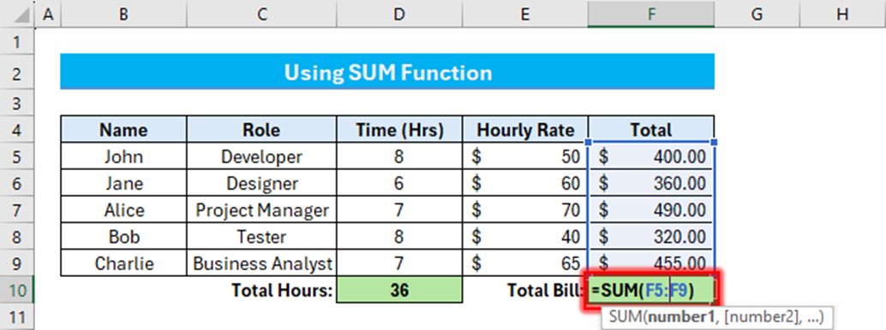The width and height of the screenshot is (886, 330).
Task: Click the Total header cell
Action: 651,130
